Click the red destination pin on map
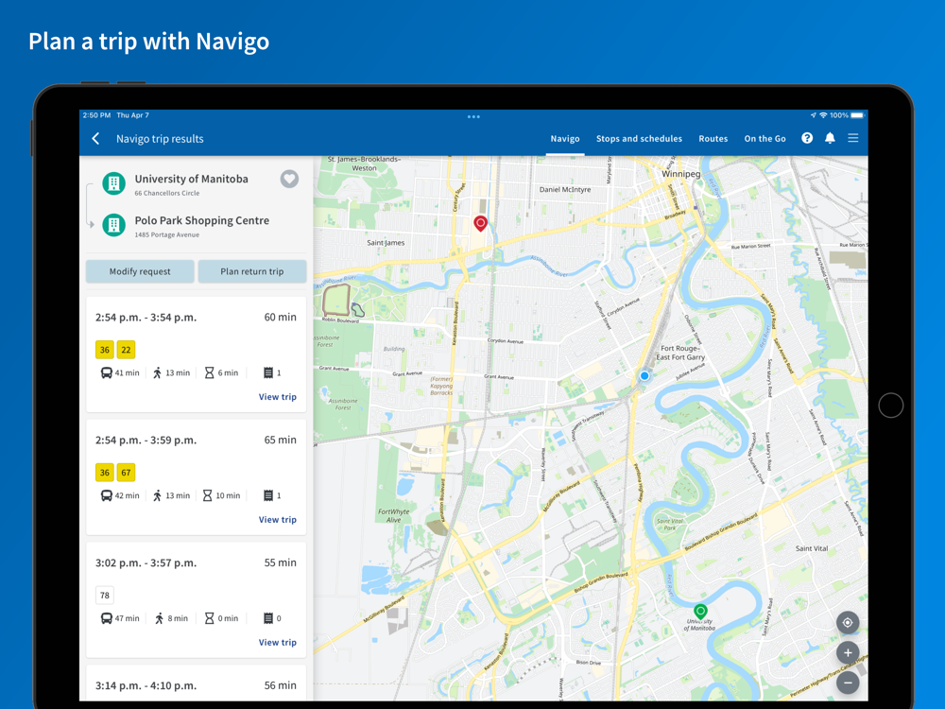This screenshot has width=945, height=709. tap(480, 224)
